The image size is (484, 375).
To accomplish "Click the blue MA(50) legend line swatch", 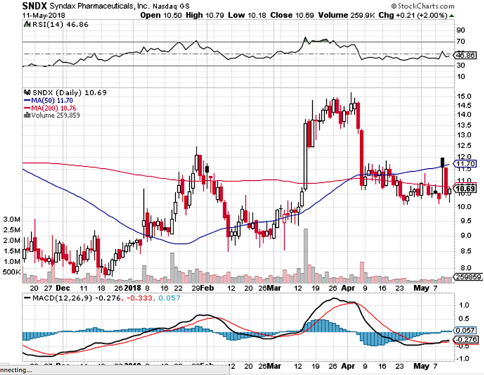I will pos(27,101).
